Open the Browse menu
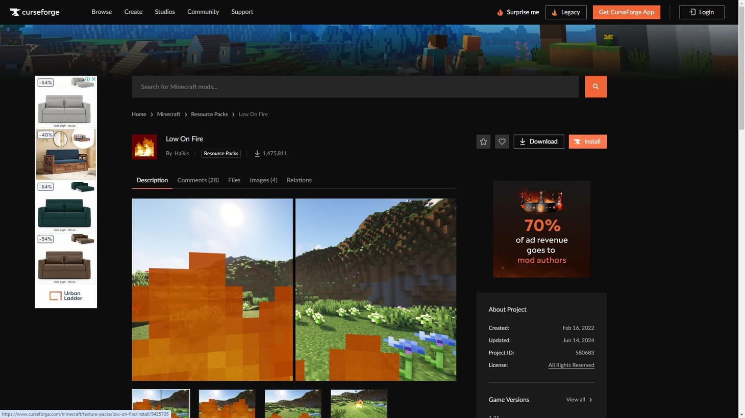Image resolution: width=745 pixels, height=418 pixels. 101,11
